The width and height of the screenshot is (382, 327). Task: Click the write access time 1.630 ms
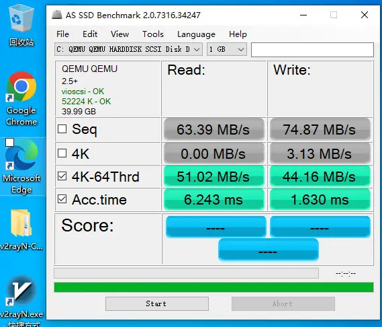pos(320,199)
